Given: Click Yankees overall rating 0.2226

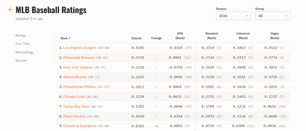Looking at the screenshot, I should tap(138, 68).
